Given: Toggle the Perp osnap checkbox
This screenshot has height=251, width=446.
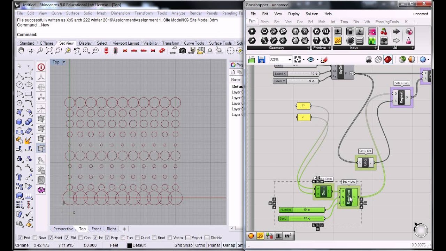Looking at the screenshot, I should pos(107,238).
